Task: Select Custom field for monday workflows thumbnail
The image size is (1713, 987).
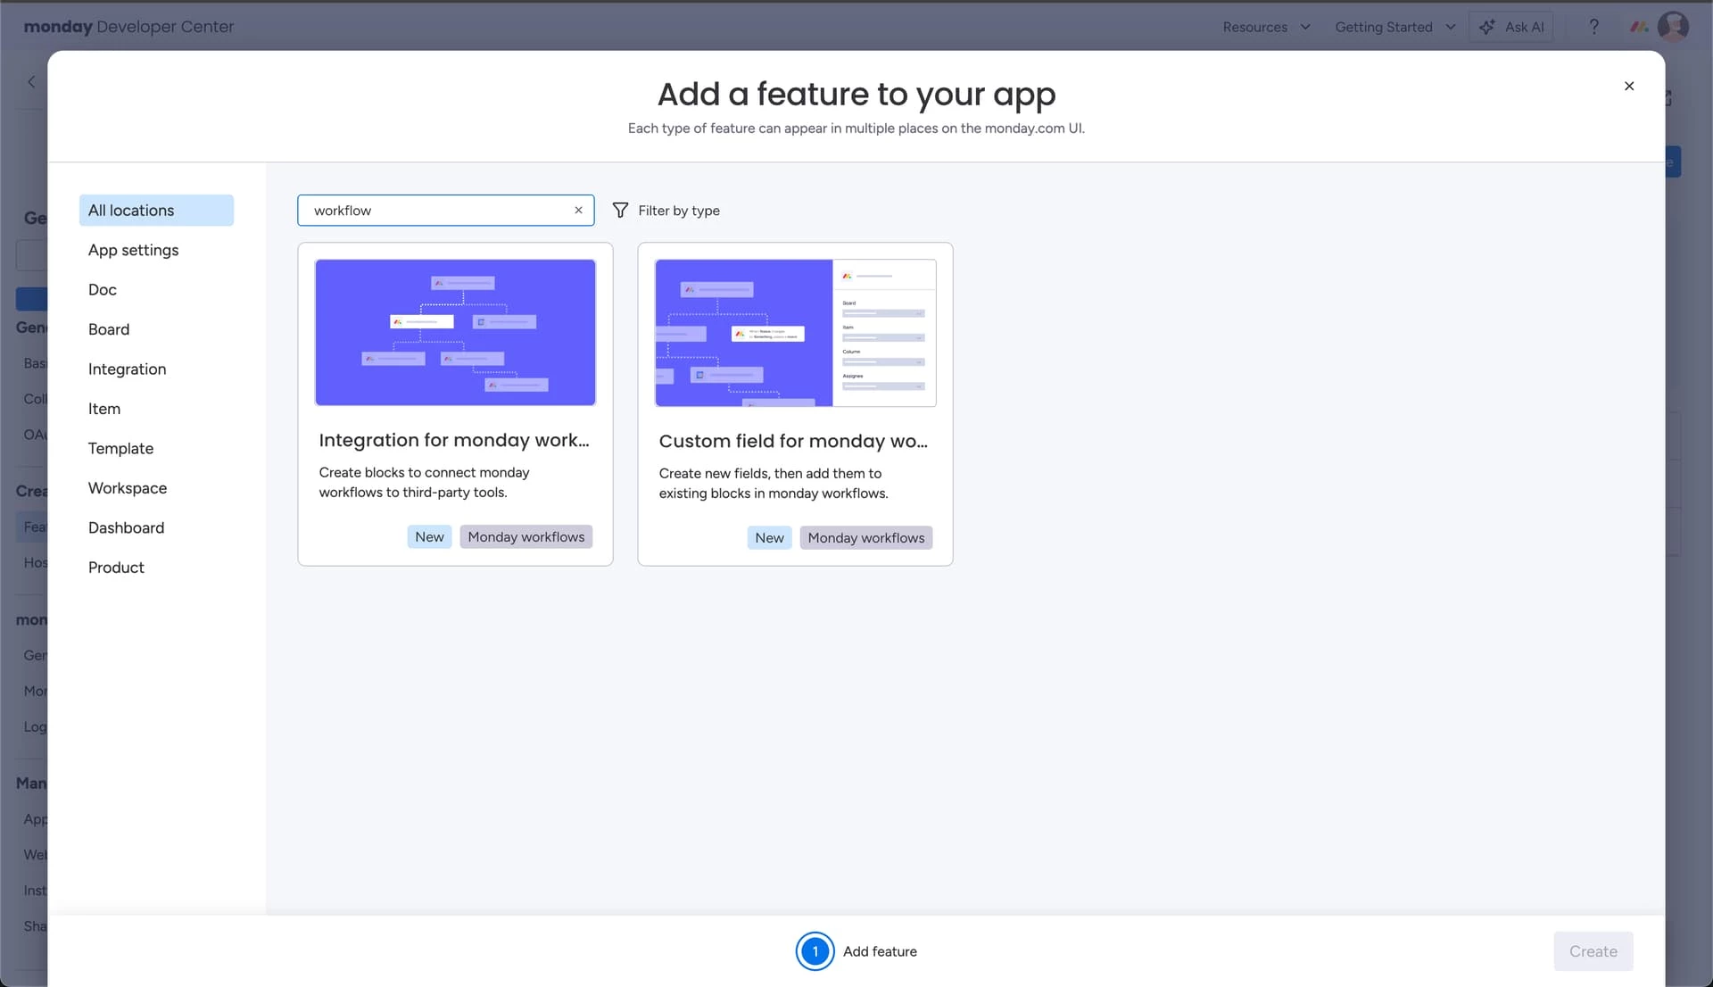Action: (795, 333)
